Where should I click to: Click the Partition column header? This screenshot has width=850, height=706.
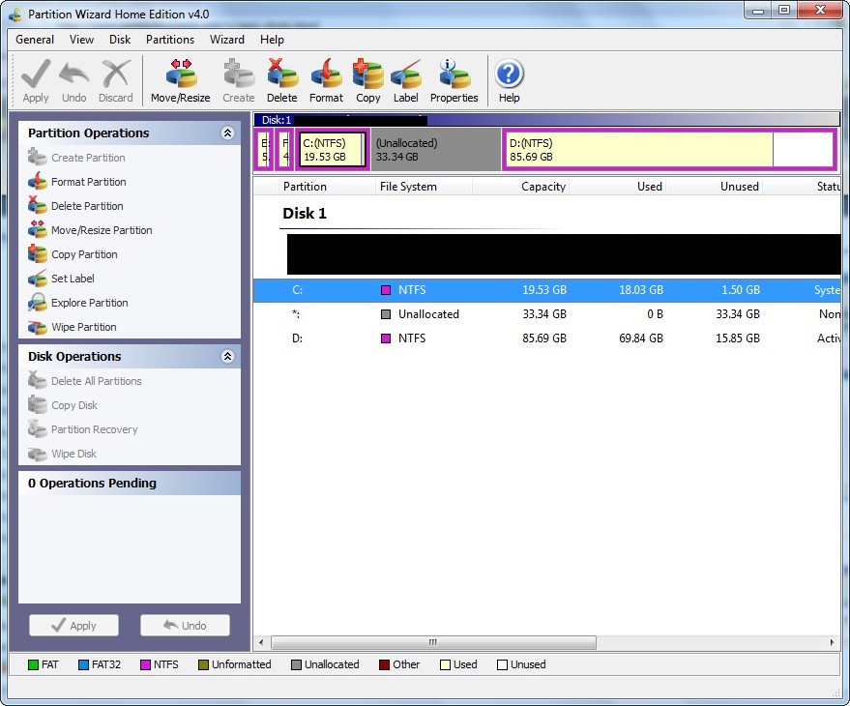327,187
